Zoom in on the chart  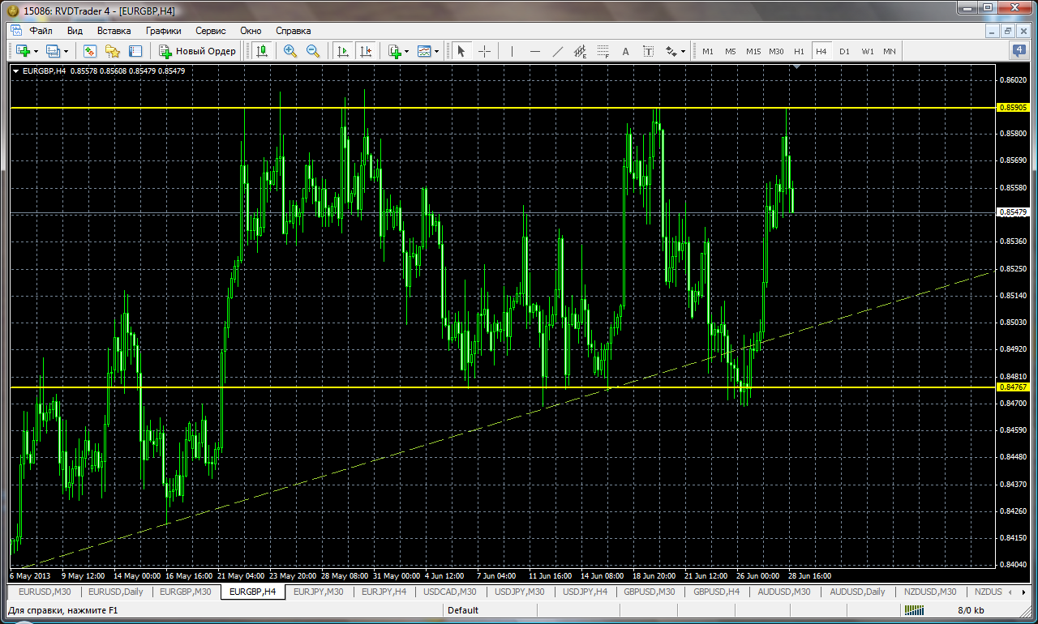290,51
